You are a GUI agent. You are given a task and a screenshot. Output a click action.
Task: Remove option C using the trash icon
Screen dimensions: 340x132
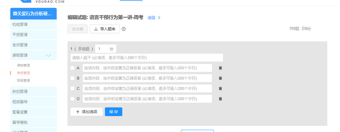coord(220,89)
